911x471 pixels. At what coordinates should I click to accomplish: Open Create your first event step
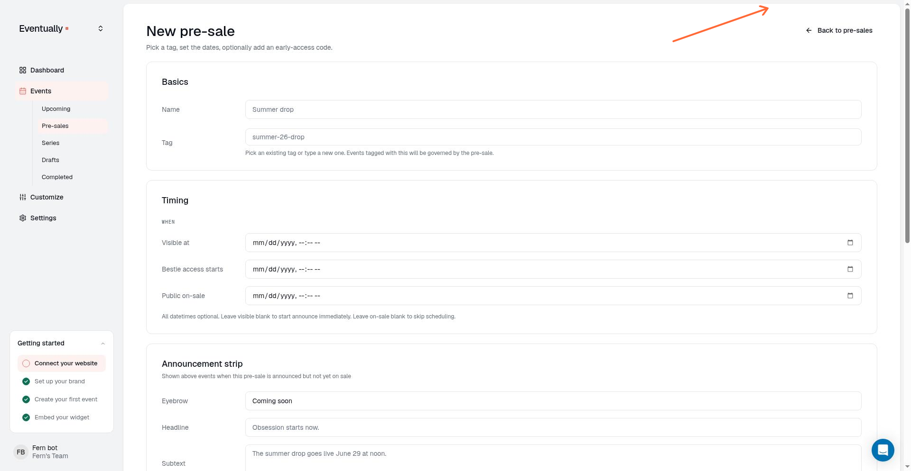point(62,399)
